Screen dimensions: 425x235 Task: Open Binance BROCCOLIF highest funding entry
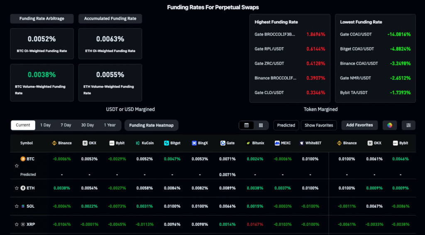click(x=290, y=78)
